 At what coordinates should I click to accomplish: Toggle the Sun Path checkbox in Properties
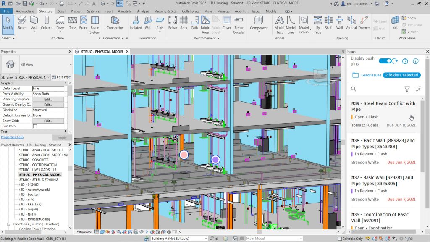click(x=35, y=126)
